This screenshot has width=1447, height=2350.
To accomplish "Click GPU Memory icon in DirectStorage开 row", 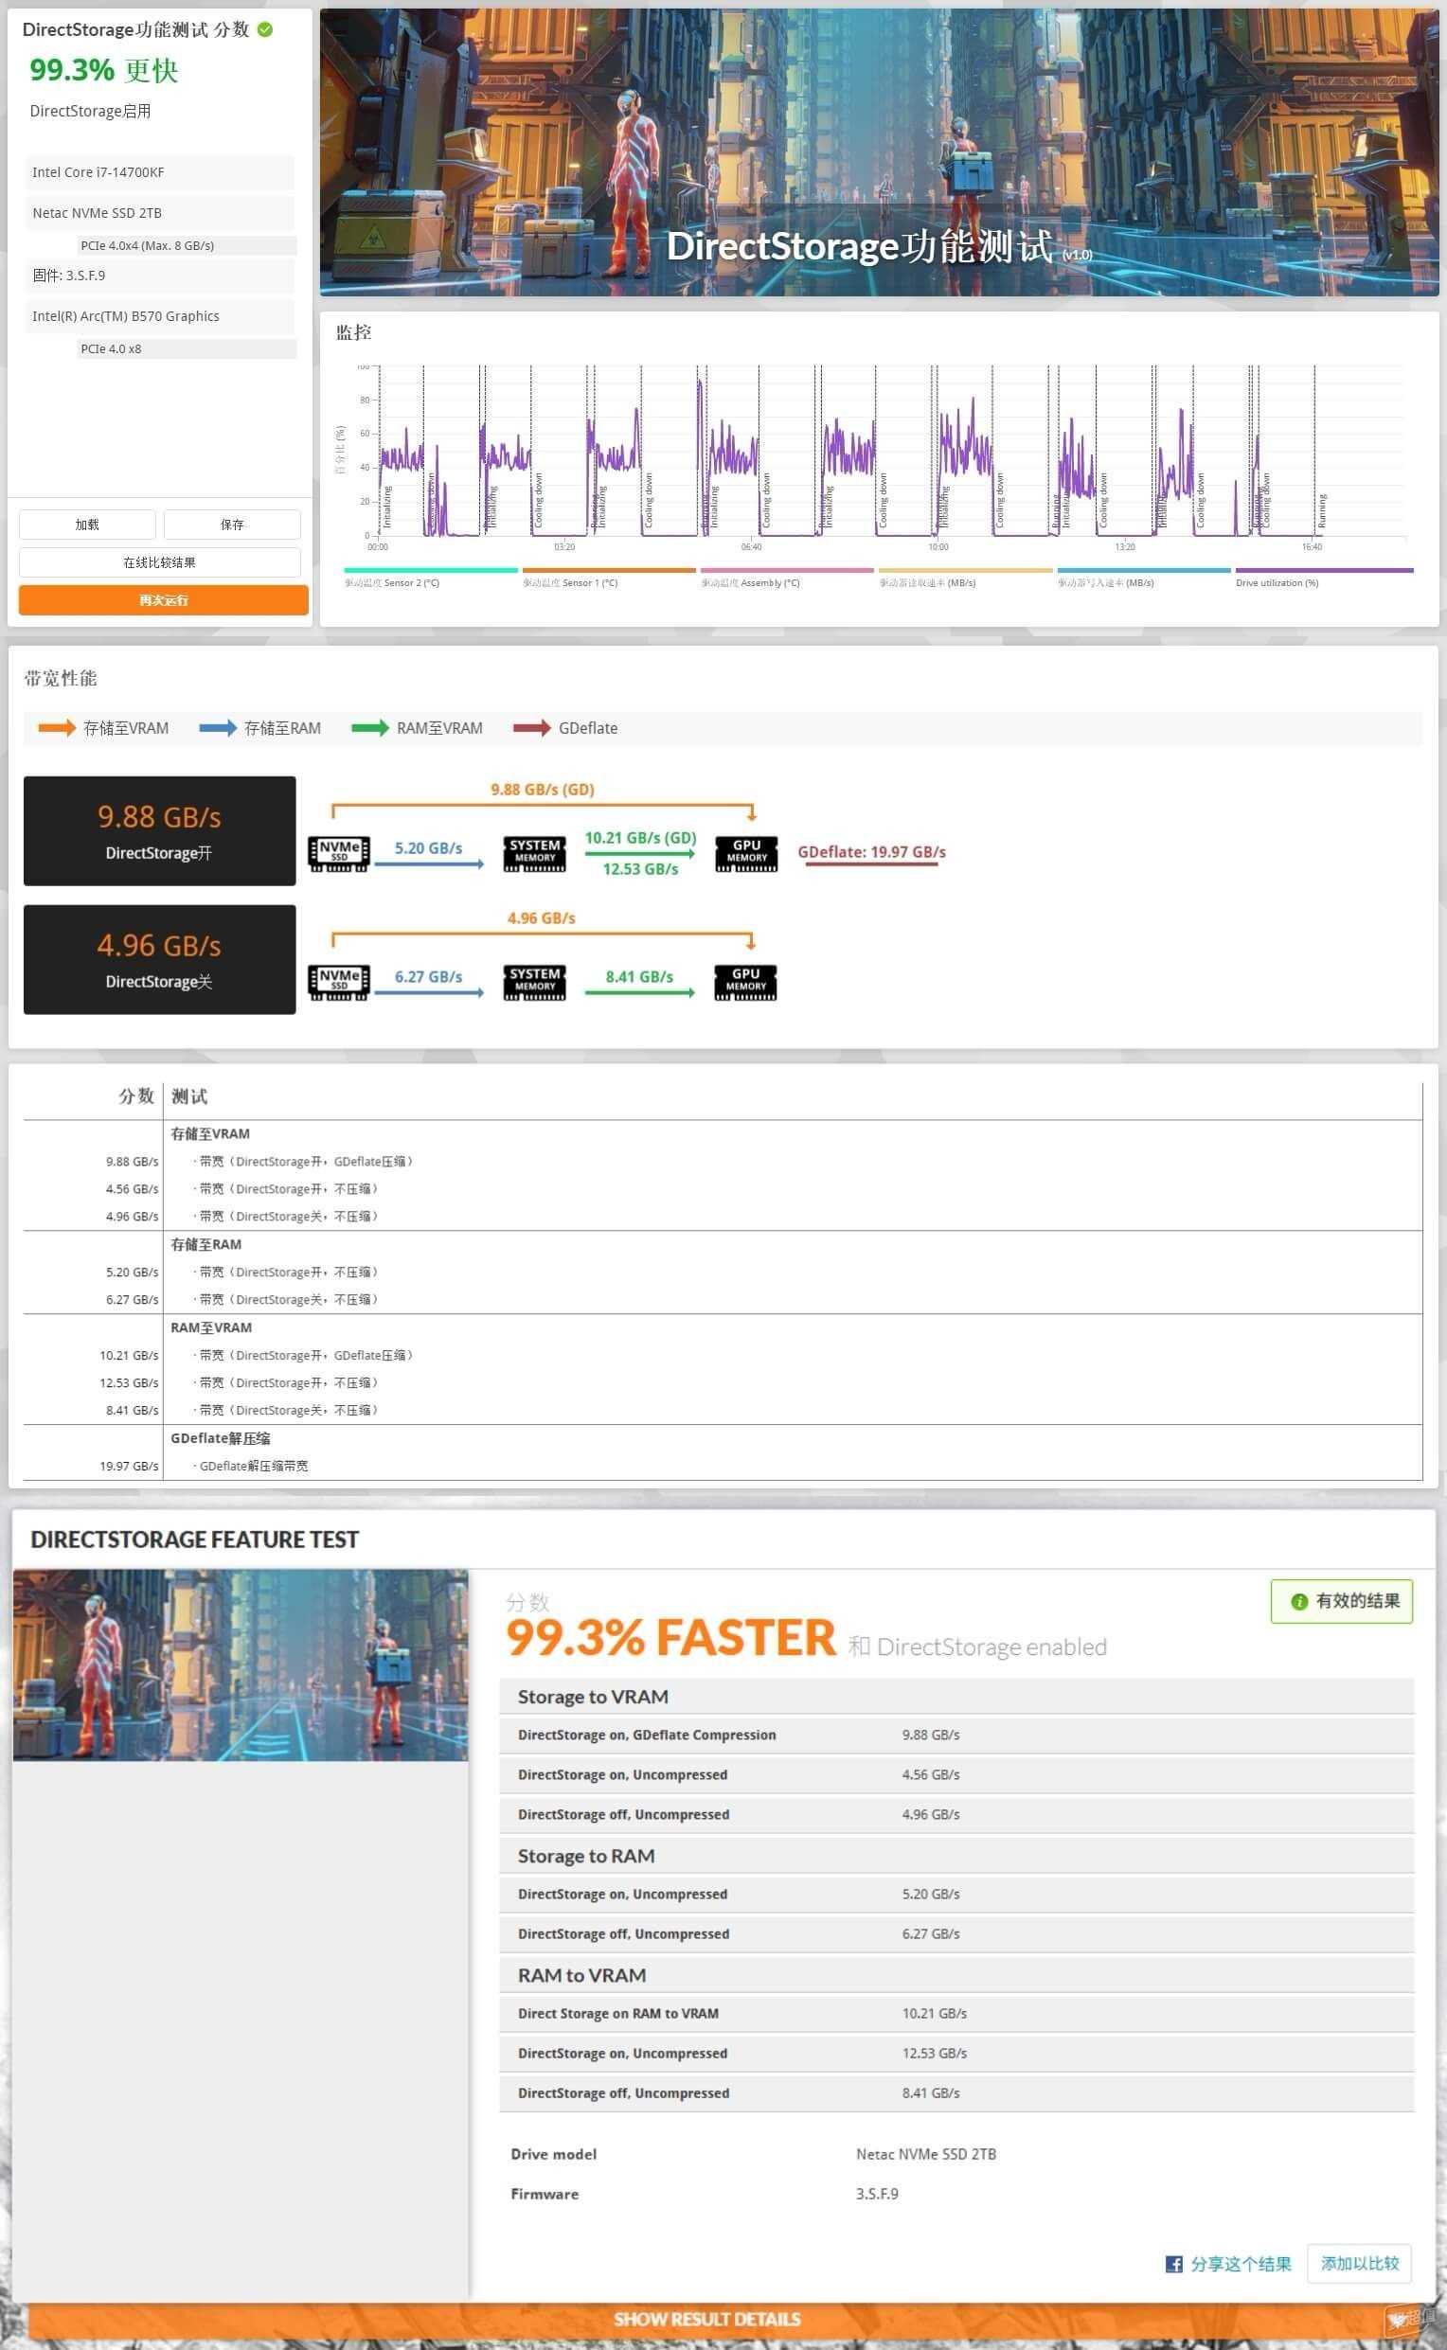I will pyautogui.click(x=746, y=853).
